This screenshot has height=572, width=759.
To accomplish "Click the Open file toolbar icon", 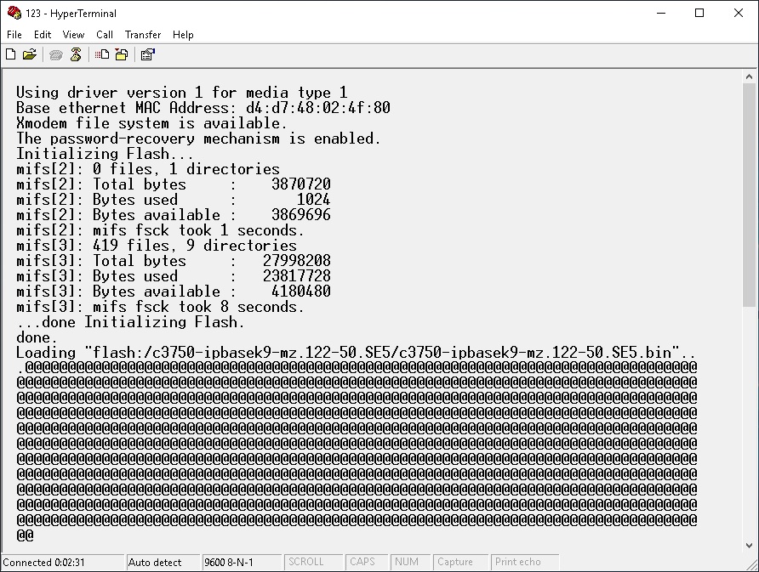I will click(x=30, y=54).
